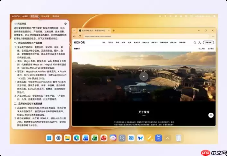Open 手机 in the website navigation

[104, 42]
